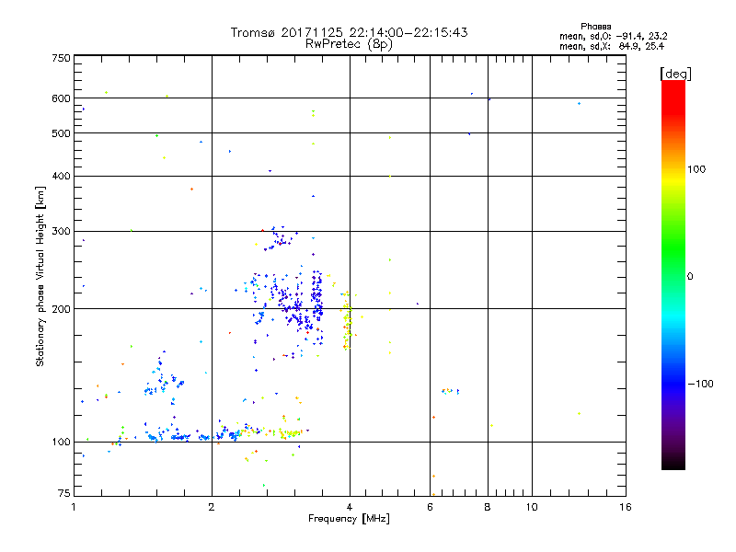Click the y-axis tick label '100'
This screenshot has width=736, height=552.
[x=62, y=442]
